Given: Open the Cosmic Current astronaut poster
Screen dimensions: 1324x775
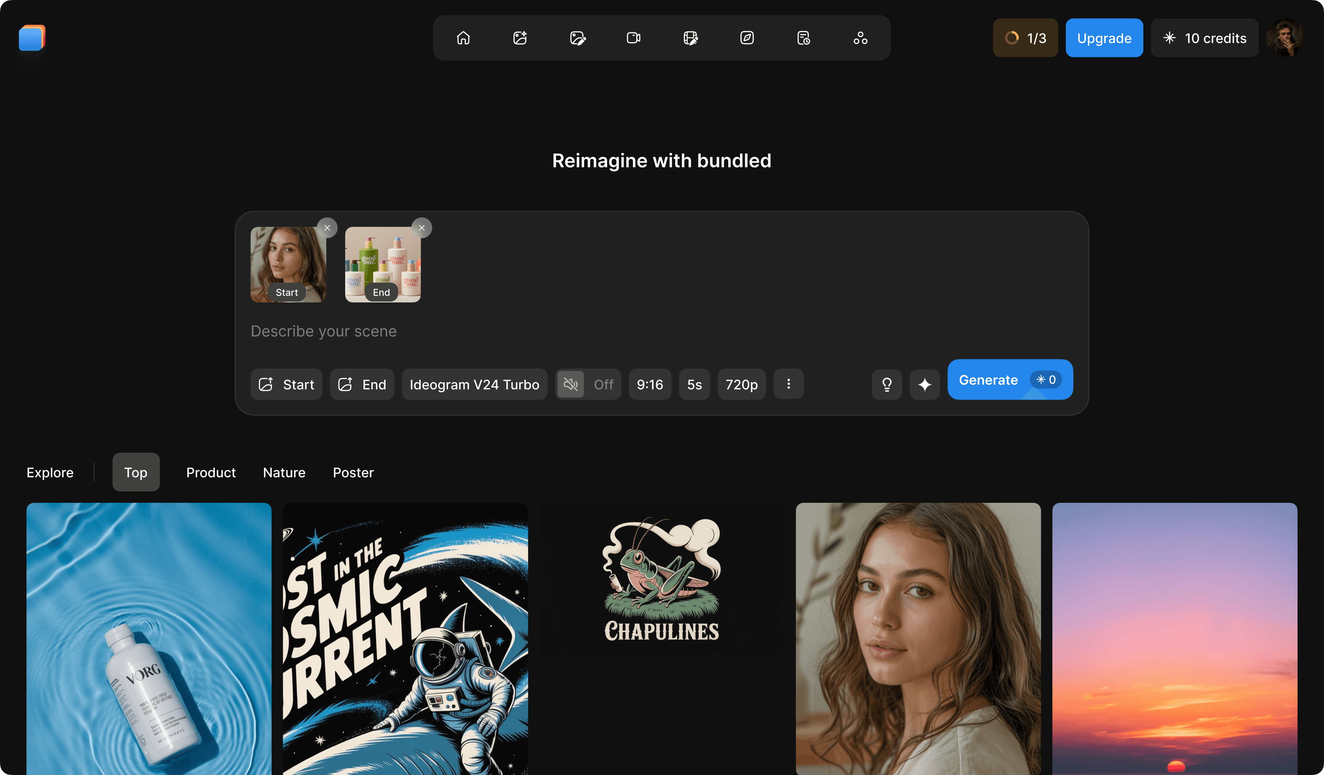Looking at the screenshot, I should click(405, 639).
